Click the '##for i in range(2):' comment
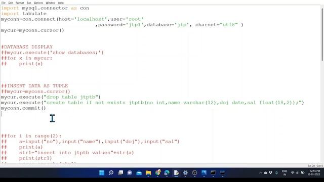The height and width of the screenshot is (182, 324). pos(31,136)
